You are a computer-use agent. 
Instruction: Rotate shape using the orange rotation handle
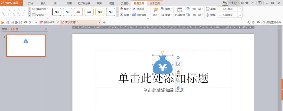(163, 52)
